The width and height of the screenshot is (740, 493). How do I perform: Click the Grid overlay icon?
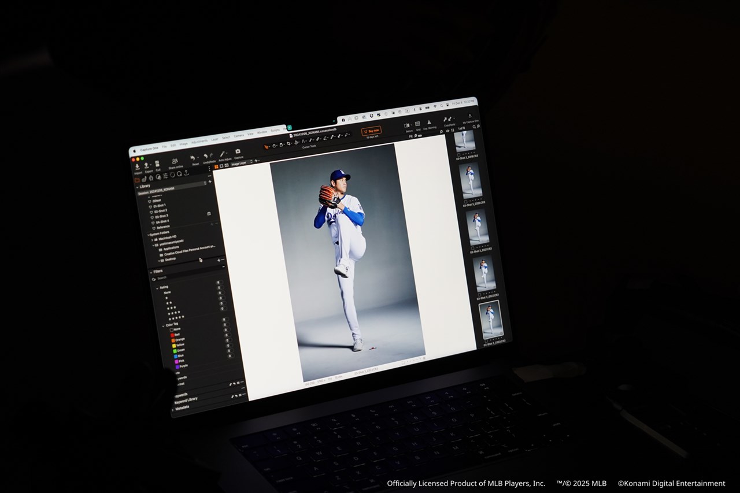pos(417,124)
